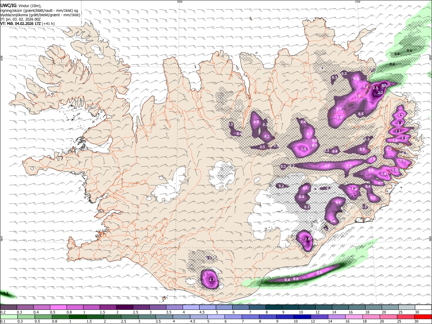This screenshot has height=324, width=432.
Task: Pick the 2.1 snowfall value on the map
Action: [x=212, y=280]
